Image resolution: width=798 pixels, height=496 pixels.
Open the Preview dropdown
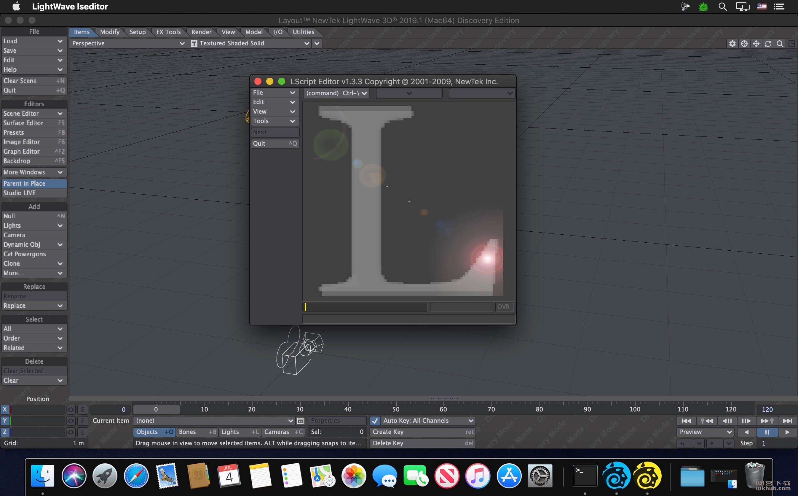click(x=706, y=432)
